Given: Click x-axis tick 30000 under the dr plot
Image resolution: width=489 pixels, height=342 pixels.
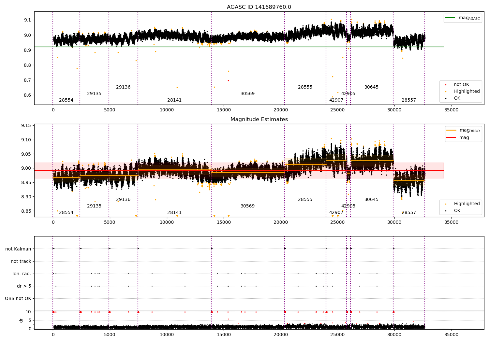Looking at the screenshot, I should click(x=394, y=335).
